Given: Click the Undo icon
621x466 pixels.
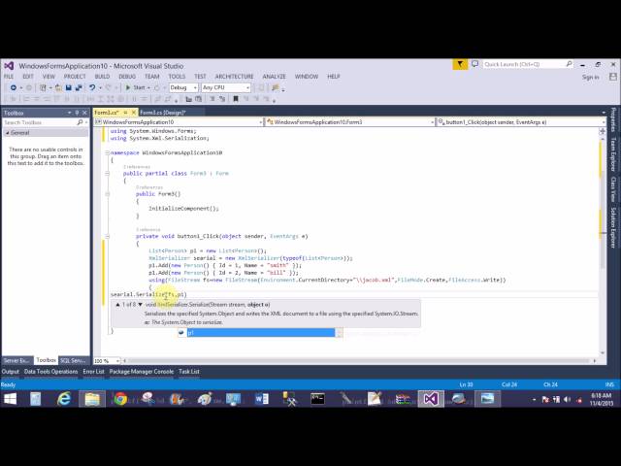Looking at the screenshot, I should (92, 87).
